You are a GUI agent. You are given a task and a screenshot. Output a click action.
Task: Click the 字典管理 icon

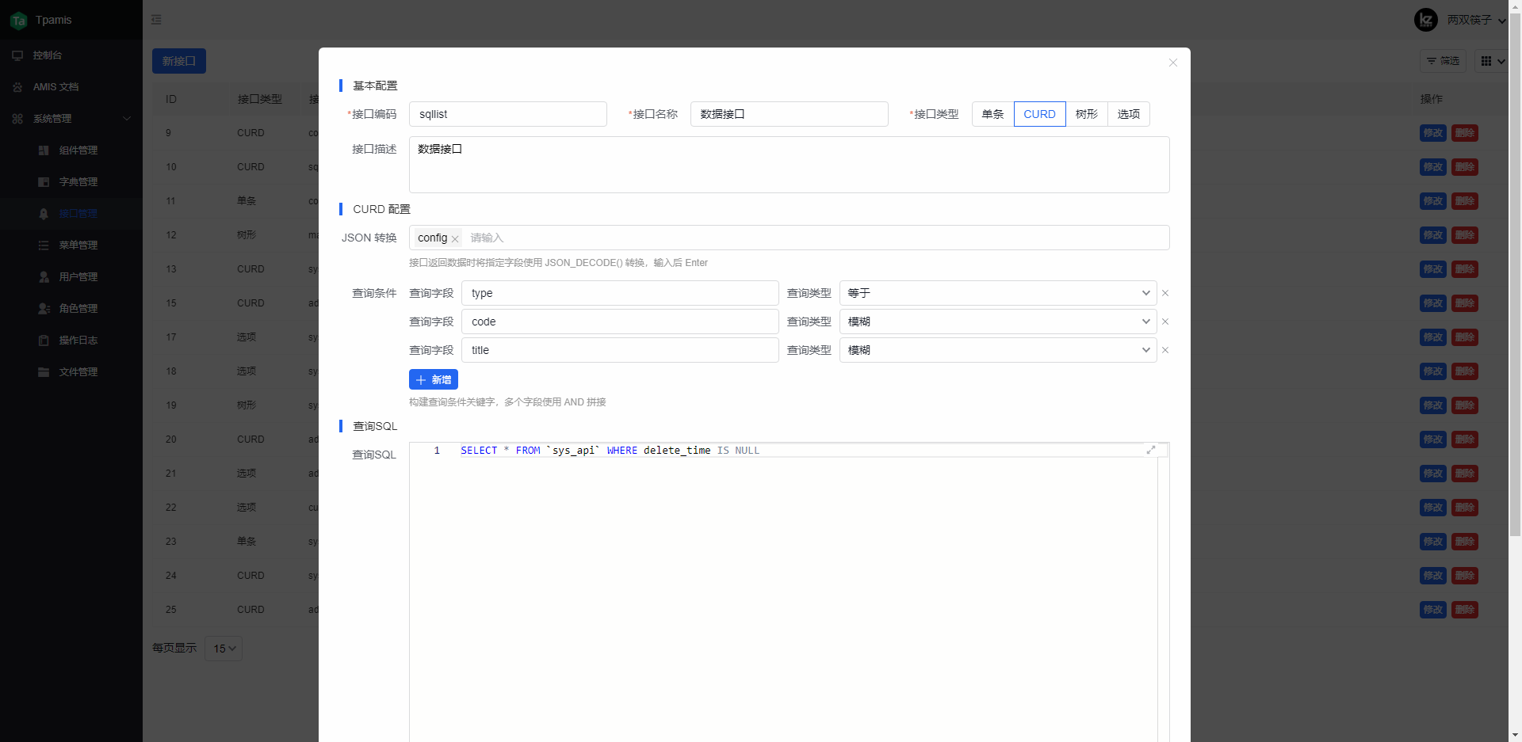click(44, 182)
